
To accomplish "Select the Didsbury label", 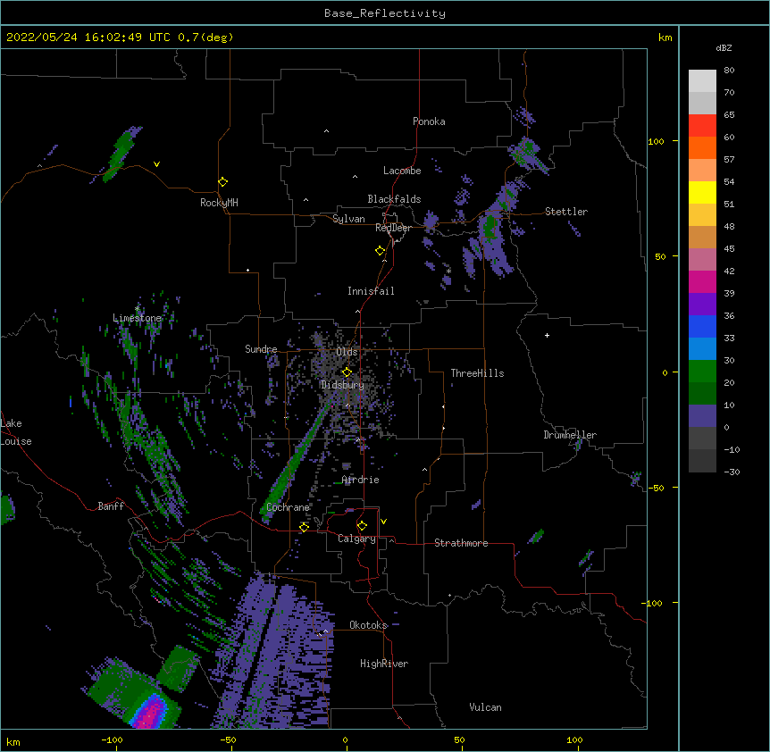I will click(x=342, y=385).
